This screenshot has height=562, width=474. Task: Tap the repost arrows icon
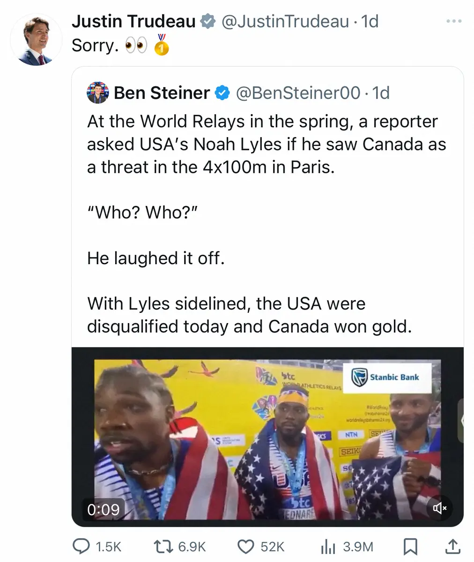pyautogui.click(x=164, y=546)
